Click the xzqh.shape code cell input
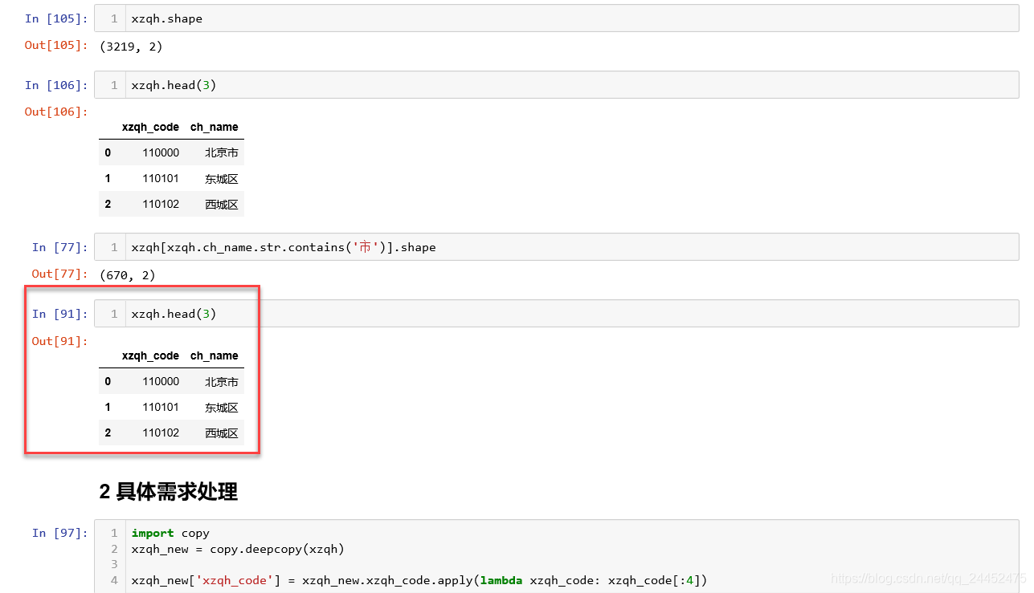The image size is (1034, 593). click(x=556, y=18)
